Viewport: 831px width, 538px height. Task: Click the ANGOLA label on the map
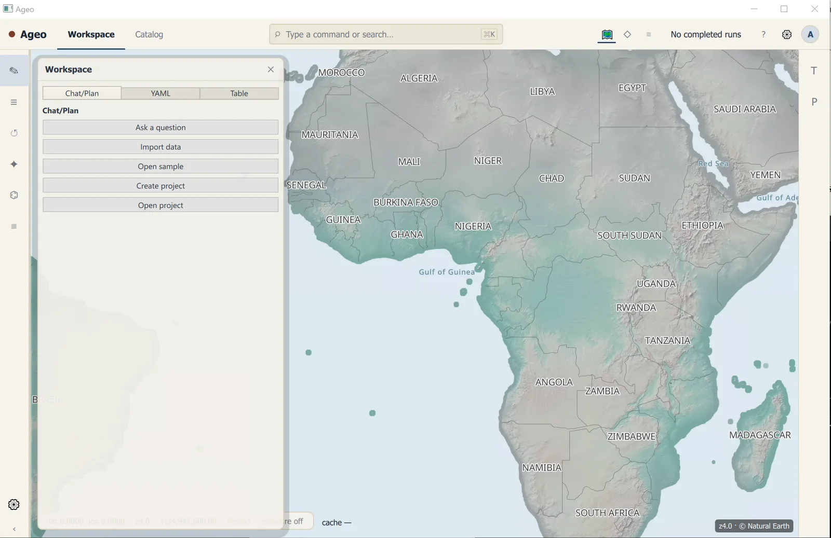pyautogui.click(x=554, y=382)
